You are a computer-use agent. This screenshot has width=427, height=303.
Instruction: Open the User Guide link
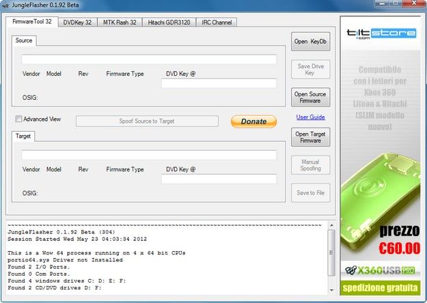pos(310,117)
